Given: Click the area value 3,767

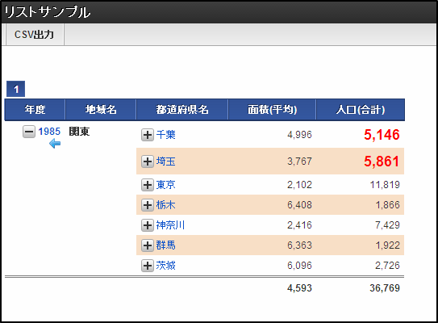Looking at the screenshot, I should 299,161.
